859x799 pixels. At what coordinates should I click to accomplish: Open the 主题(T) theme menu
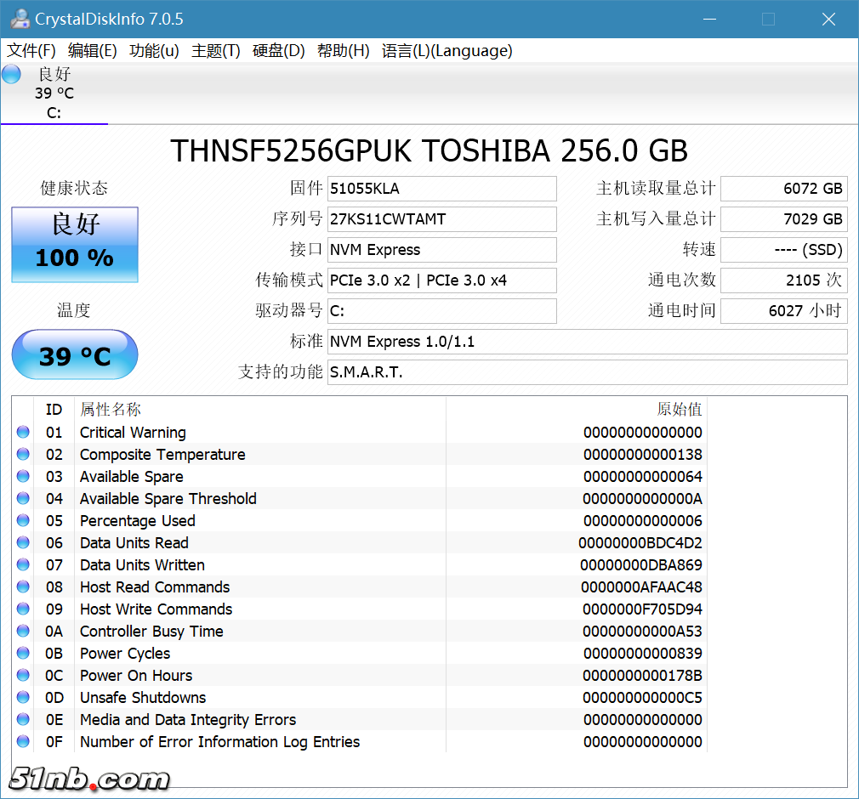point(216,51)
